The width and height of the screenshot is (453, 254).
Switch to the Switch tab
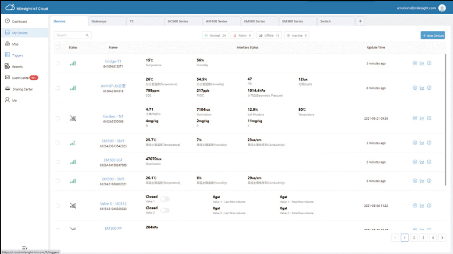336,21
